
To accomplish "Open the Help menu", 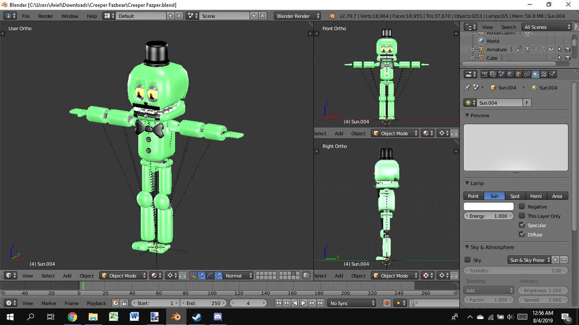I will pos(92,16).
